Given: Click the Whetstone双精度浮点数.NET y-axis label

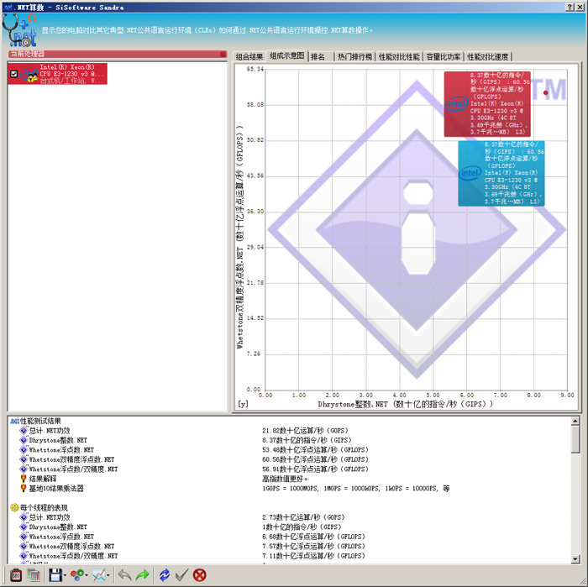Looking at the screenshot, I should pyautogui.click(x=240, y=237).
